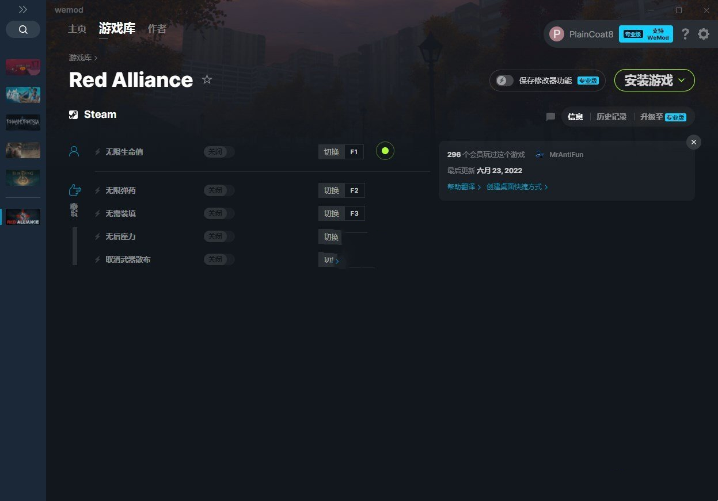
Task: Click 切换 F2 hotkey for 无限弹药
Action: (341, 190)
